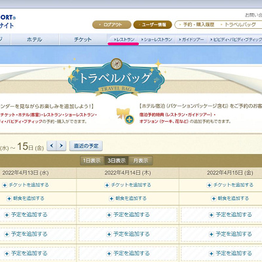Add plan in first April 14 slot

pos(128,215)
